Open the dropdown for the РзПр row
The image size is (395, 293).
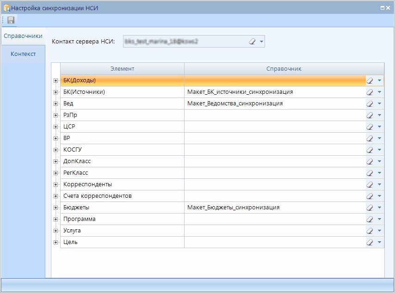click(380, 115)
